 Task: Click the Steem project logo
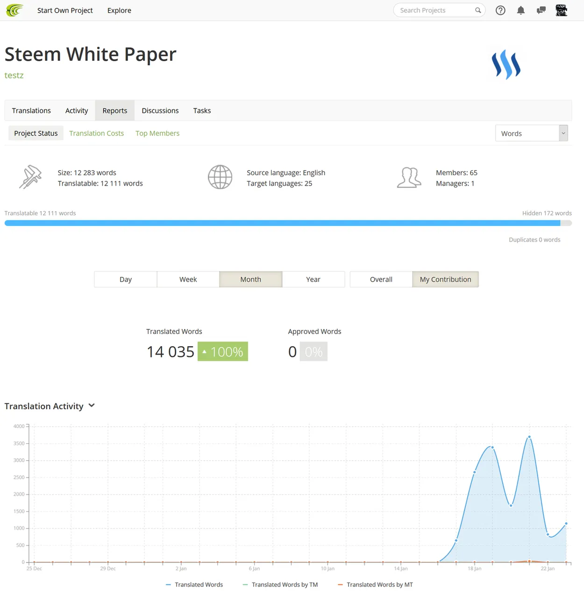click(x=506, y=65)
